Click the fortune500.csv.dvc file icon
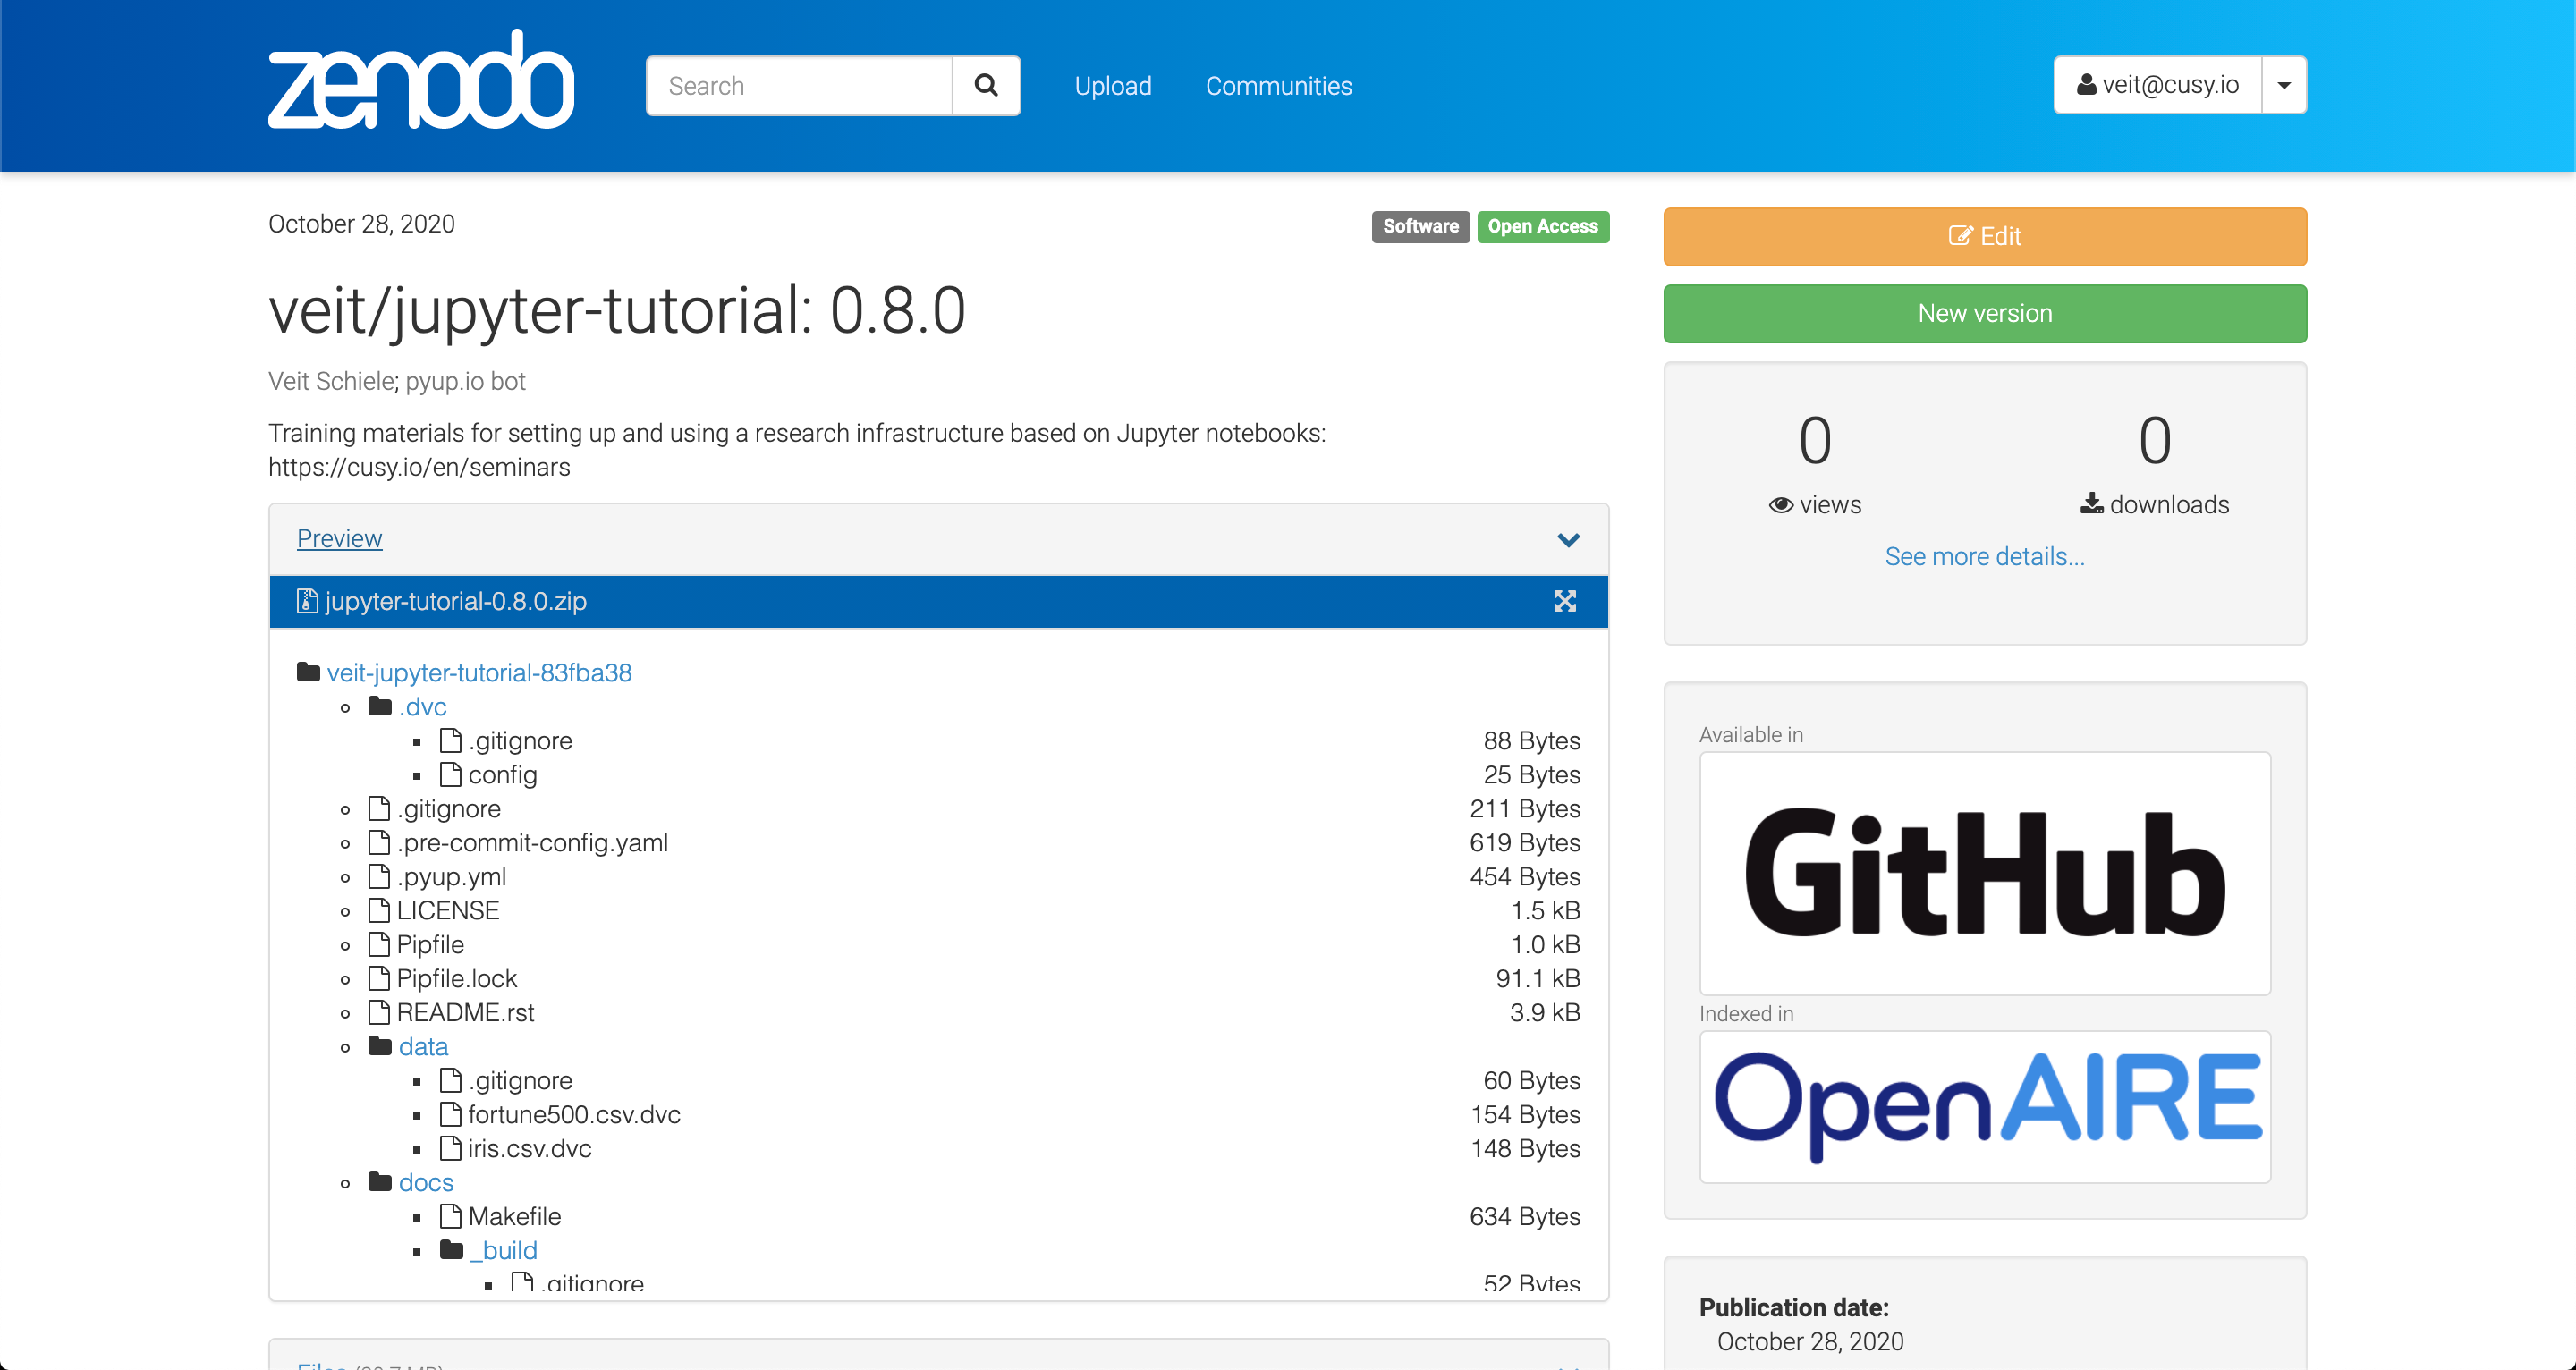 click(451, 1114)
